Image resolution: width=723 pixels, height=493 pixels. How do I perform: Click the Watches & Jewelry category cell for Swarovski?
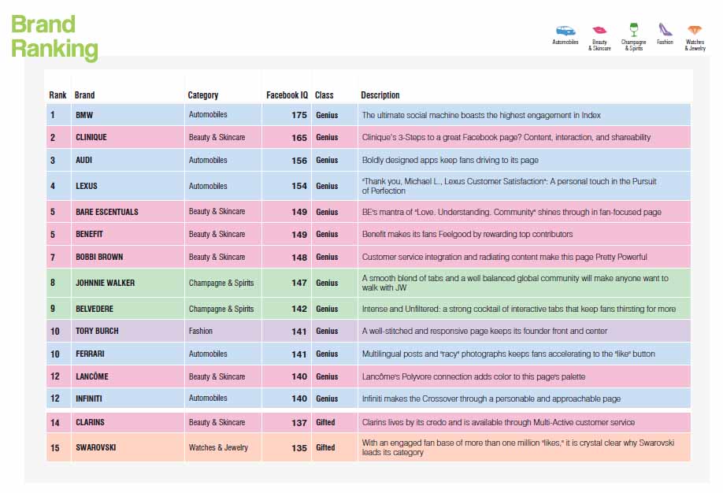point(218,447)
